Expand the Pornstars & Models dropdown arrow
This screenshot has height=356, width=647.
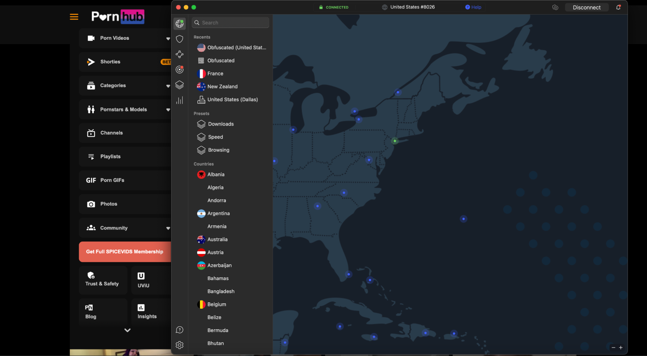[168, 110]
